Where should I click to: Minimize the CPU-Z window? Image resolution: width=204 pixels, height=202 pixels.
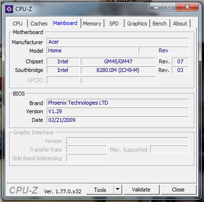pyautogui.click(x=156, y=7)
